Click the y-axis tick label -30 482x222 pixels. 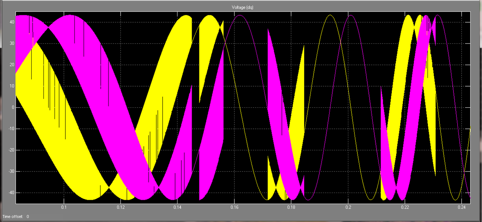pos(11,171)
